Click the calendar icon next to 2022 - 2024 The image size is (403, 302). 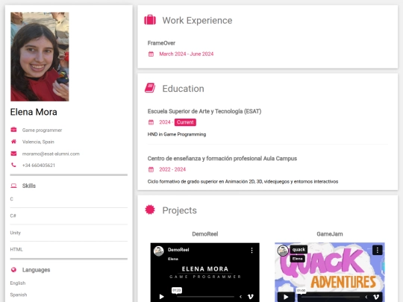151,169
